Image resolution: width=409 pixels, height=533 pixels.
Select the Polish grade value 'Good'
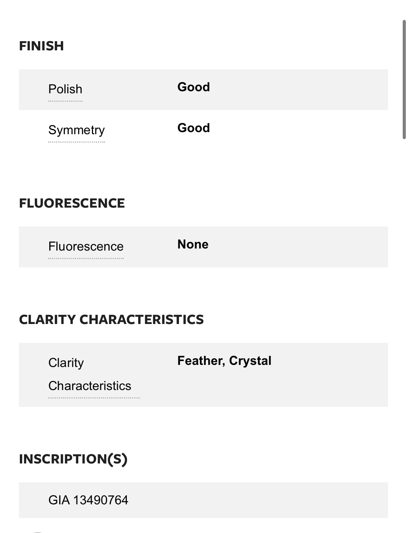[194, 87]
